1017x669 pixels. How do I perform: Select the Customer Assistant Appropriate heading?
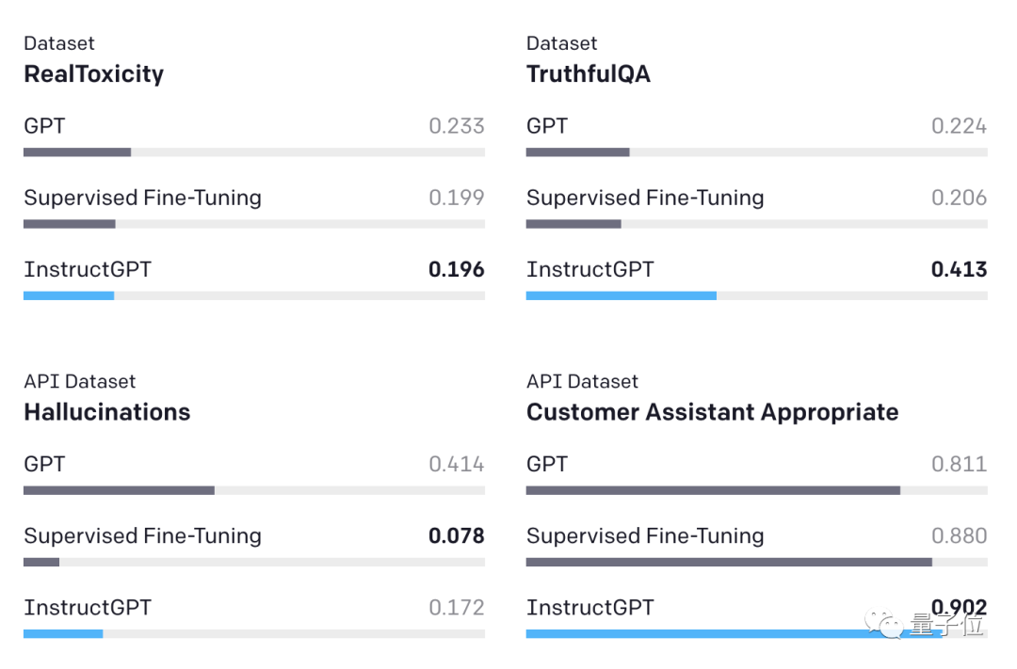(712, 412)
